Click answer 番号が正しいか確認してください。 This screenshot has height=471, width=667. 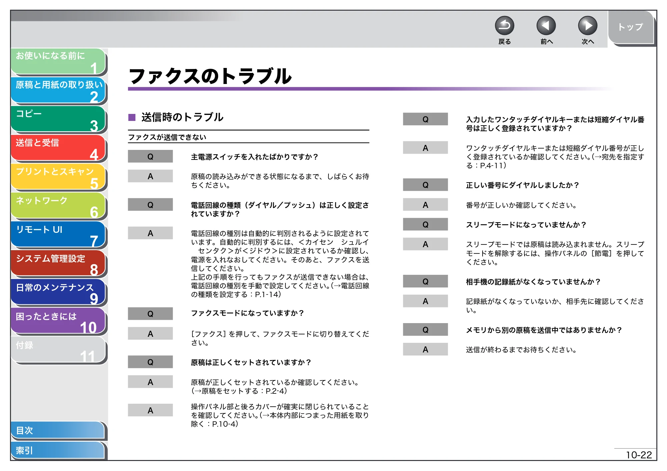click(521, 205)
